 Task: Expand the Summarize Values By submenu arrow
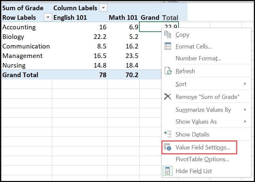click(x=245, y=109)
